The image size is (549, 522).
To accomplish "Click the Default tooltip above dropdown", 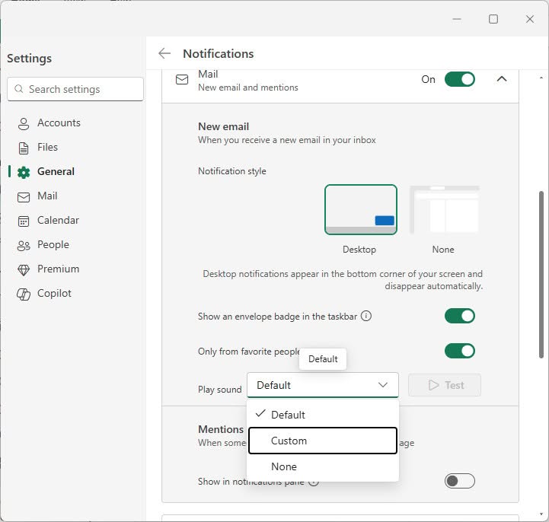I will coord(322,359).
